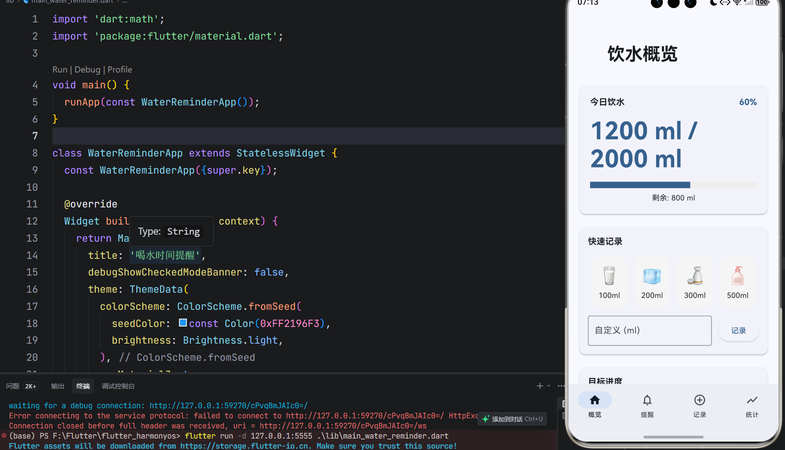Tap the 500ml lotion bottle quick record
This screenshot has width=785, height=450.
click(738, 282)
